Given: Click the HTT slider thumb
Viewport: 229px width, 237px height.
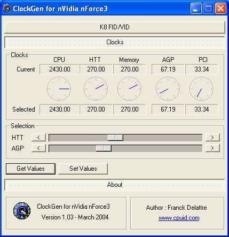Looking at the screenshot, I should (115, 138).
